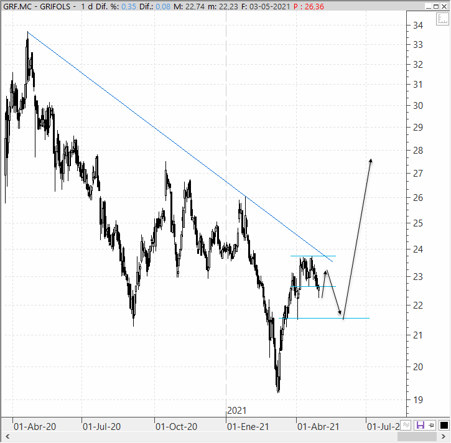The width and height of the screenshot is (451, 443).
Task: Click price level 30 on axis
Action: [418, 106]
